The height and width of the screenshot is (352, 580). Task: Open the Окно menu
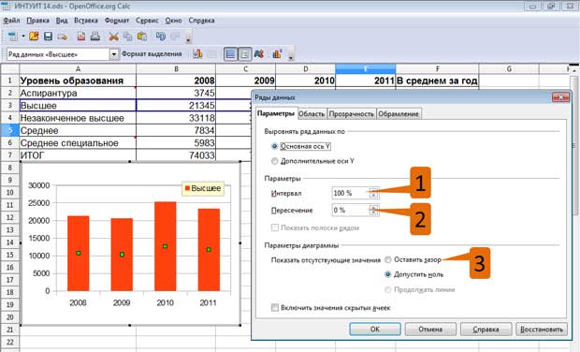[173, 21]
